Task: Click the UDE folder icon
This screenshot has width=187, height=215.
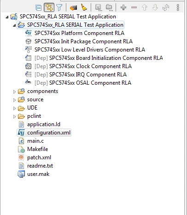Action: point(21,108)
